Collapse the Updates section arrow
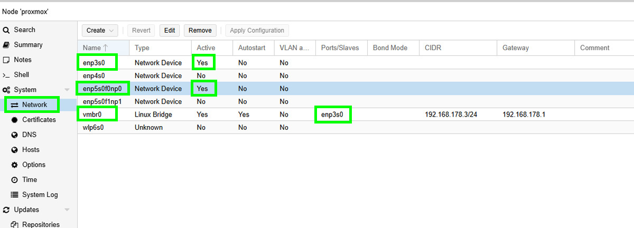Viewport: 634px width, 228px height. (x=67, y=210)
